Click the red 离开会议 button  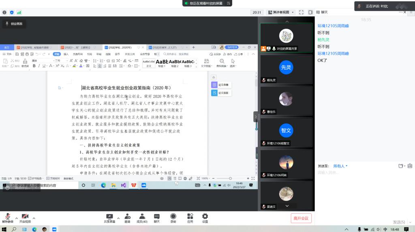tap(301, 218)
